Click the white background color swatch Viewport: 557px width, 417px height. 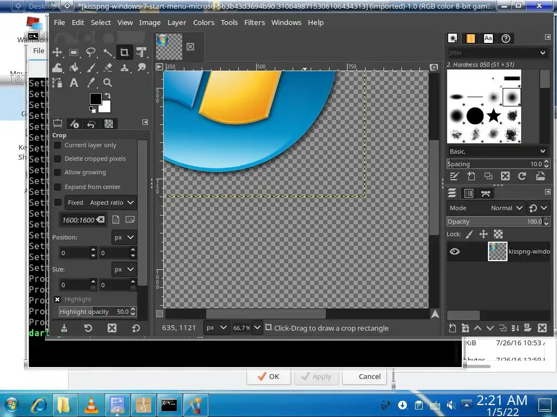106,107
